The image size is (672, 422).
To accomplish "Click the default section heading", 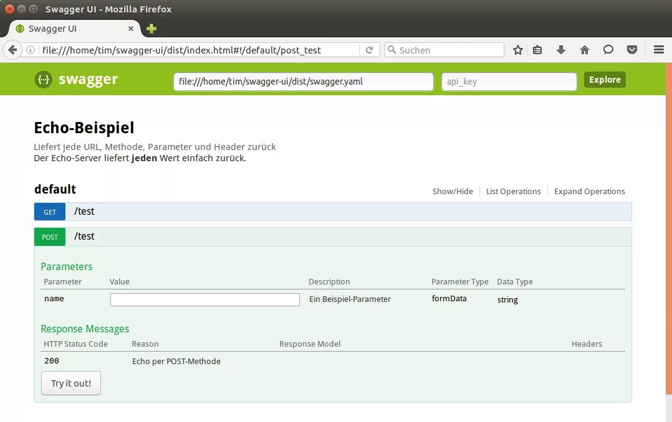I will coord(55,189).
